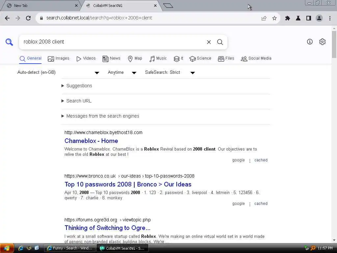Image resolution: width=337 pixels, height=253 pixels.
Task: Switch to the News category
Action: click(x=111, y=59)
